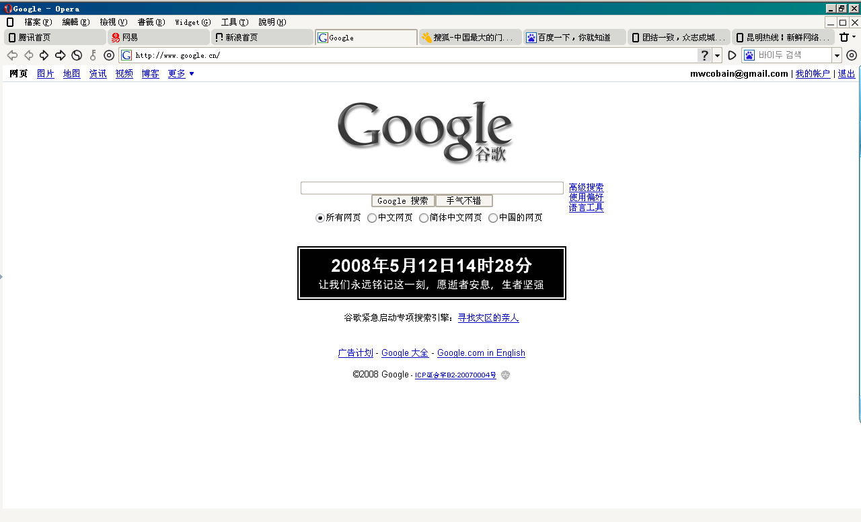The image size is (861, 522).
Task: Select the 简体中文网页 radio button
Action: (424, 218)
